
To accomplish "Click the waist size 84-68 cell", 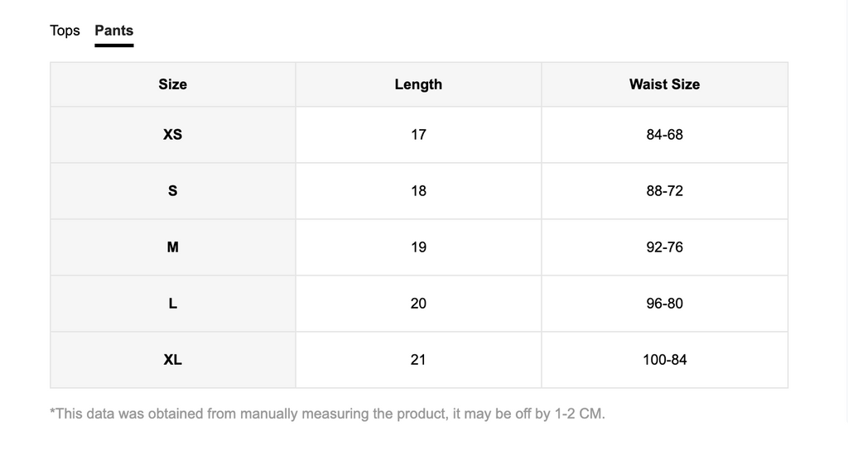I will [x=665, y=135].
